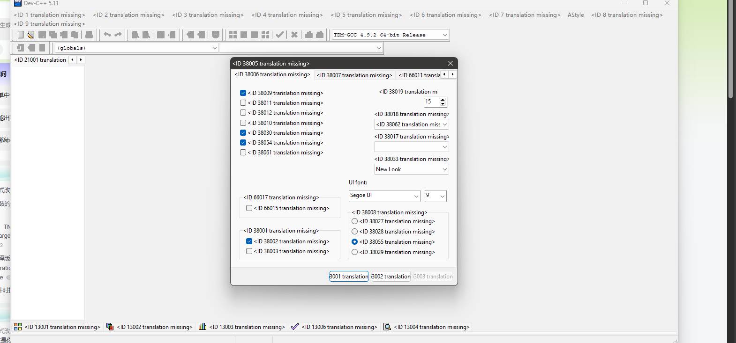Tick the ID 66015 checkbox

click(x=249, y=208)
